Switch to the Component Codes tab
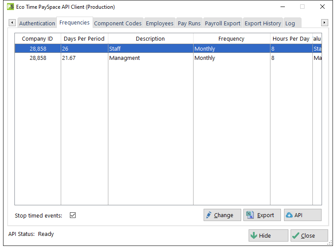 [118, 23]
